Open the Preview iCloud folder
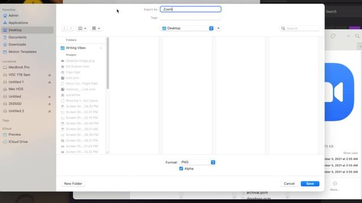Viewport: 362px width, 203px height. click(15, 134)
